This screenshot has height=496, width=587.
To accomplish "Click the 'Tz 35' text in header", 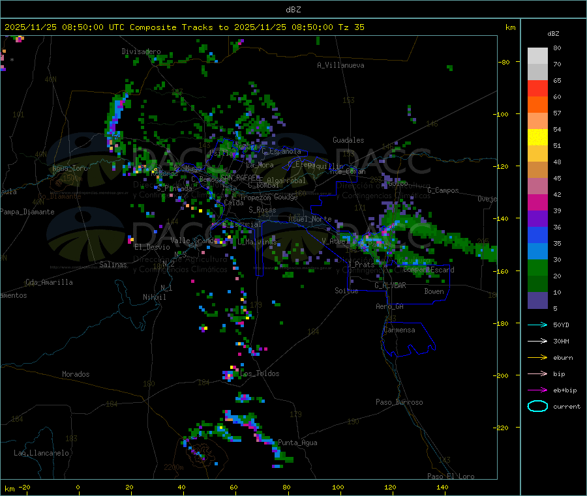I will pos(351,27).
